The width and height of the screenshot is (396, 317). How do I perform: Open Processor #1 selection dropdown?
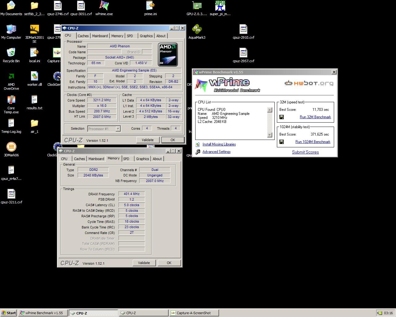104,129
